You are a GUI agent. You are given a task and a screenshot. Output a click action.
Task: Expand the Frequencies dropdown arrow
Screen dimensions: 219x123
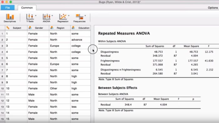pos(85,16)
